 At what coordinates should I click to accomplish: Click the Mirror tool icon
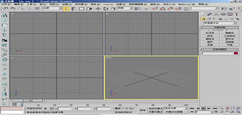pyautogui.click(x=224, y=9)
